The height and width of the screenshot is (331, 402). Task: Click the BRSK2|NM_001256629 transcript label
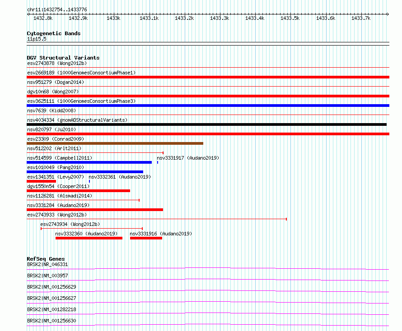tap(51, 287)
